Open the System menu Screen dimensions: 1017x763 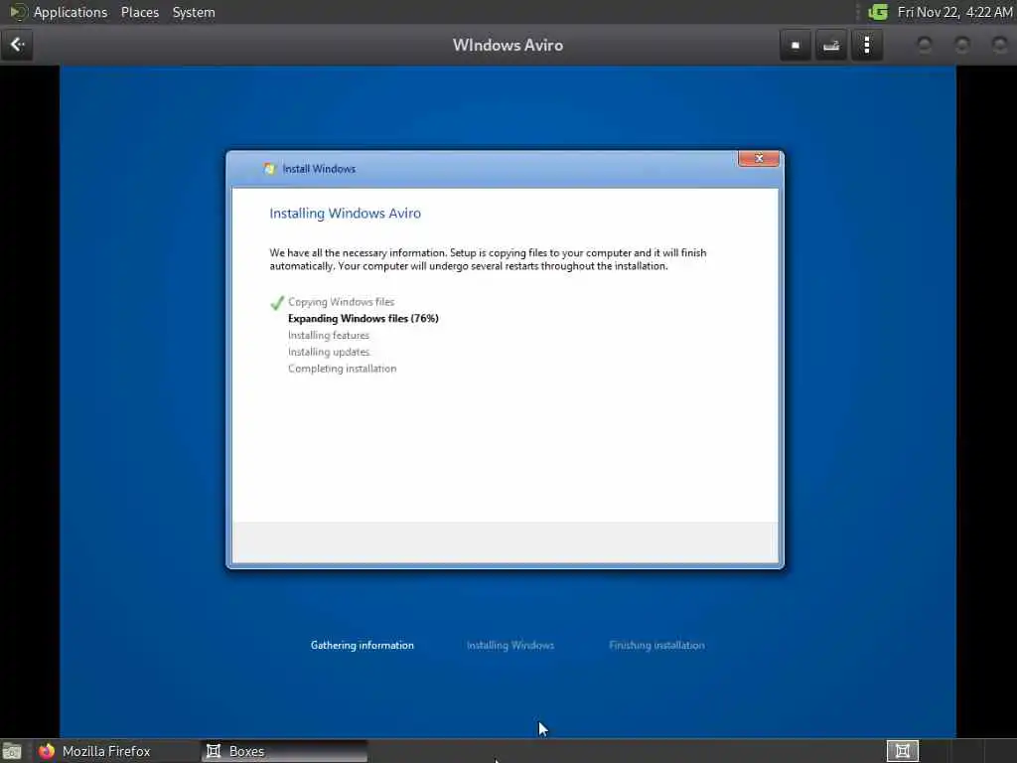click(x=194, y=12)
